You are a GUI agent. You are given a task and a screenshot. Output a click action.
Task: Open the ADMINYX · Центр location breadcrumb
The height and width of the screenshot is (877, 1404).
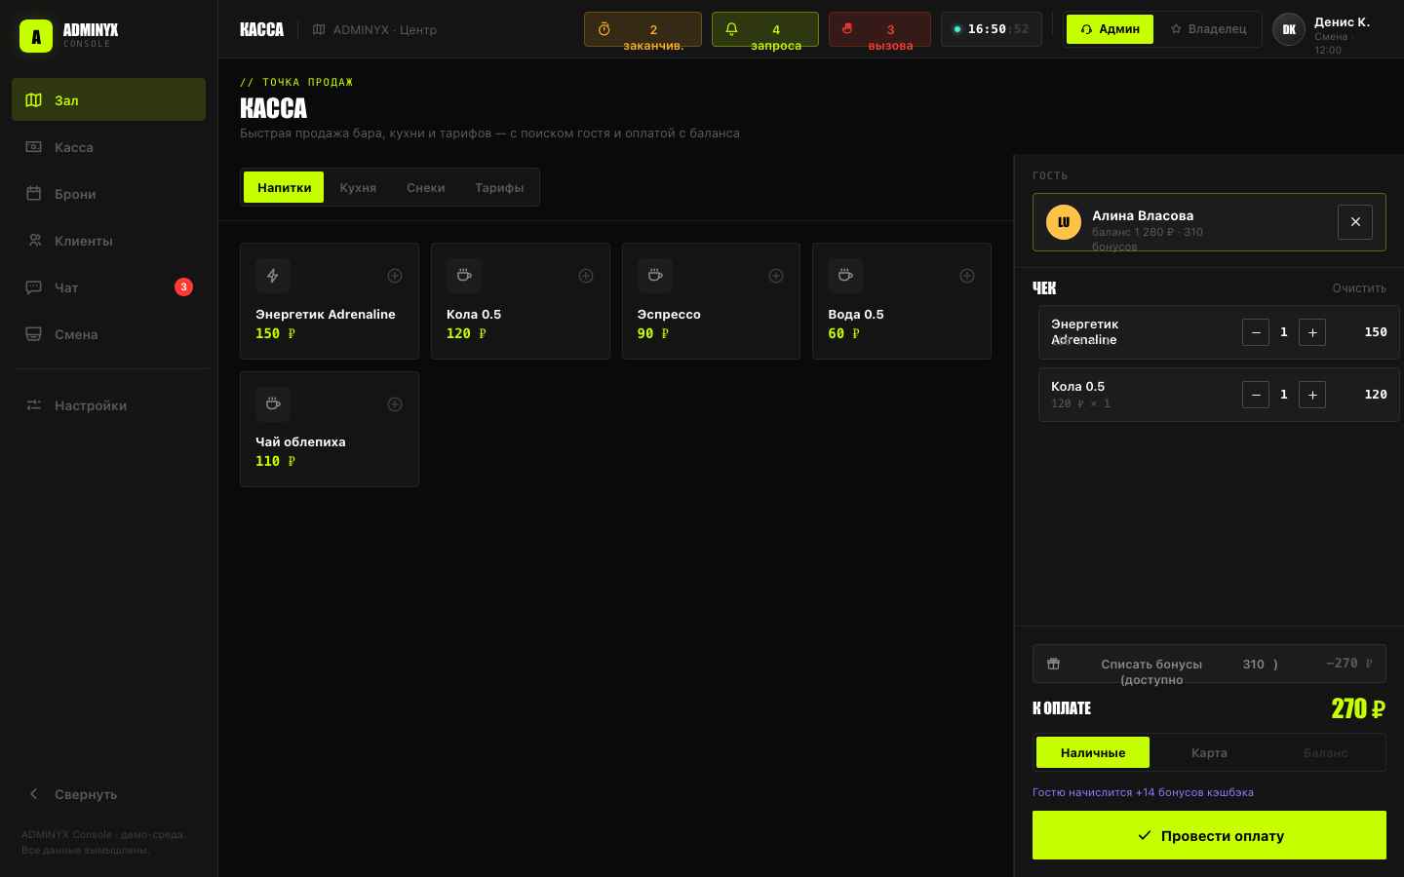click(x=374, y=29)
